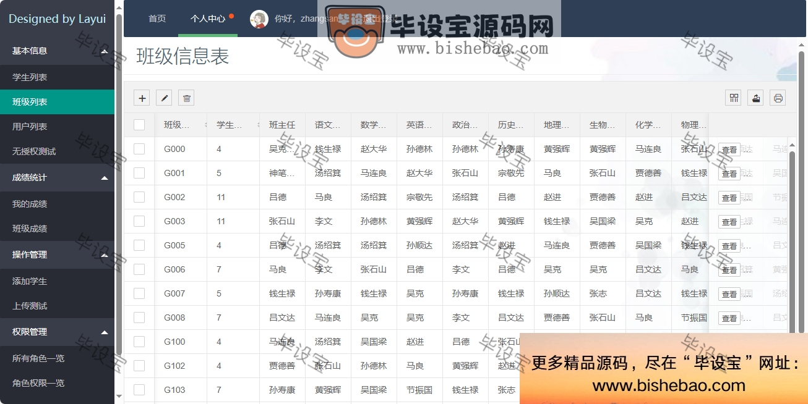Screen dimensions: 808x404
Task: Click the 数学… column header
Action: pyautogui.click(x=374, y=125)
